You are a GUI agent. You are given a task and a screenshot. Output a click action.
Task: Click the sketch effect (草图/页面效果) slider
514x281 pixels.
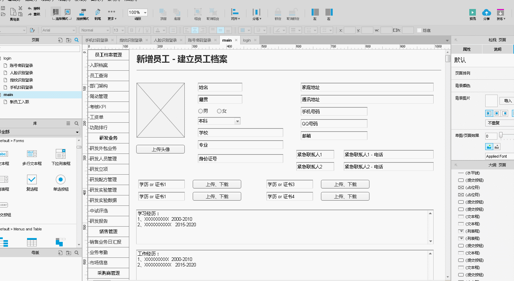coord(501,135)
